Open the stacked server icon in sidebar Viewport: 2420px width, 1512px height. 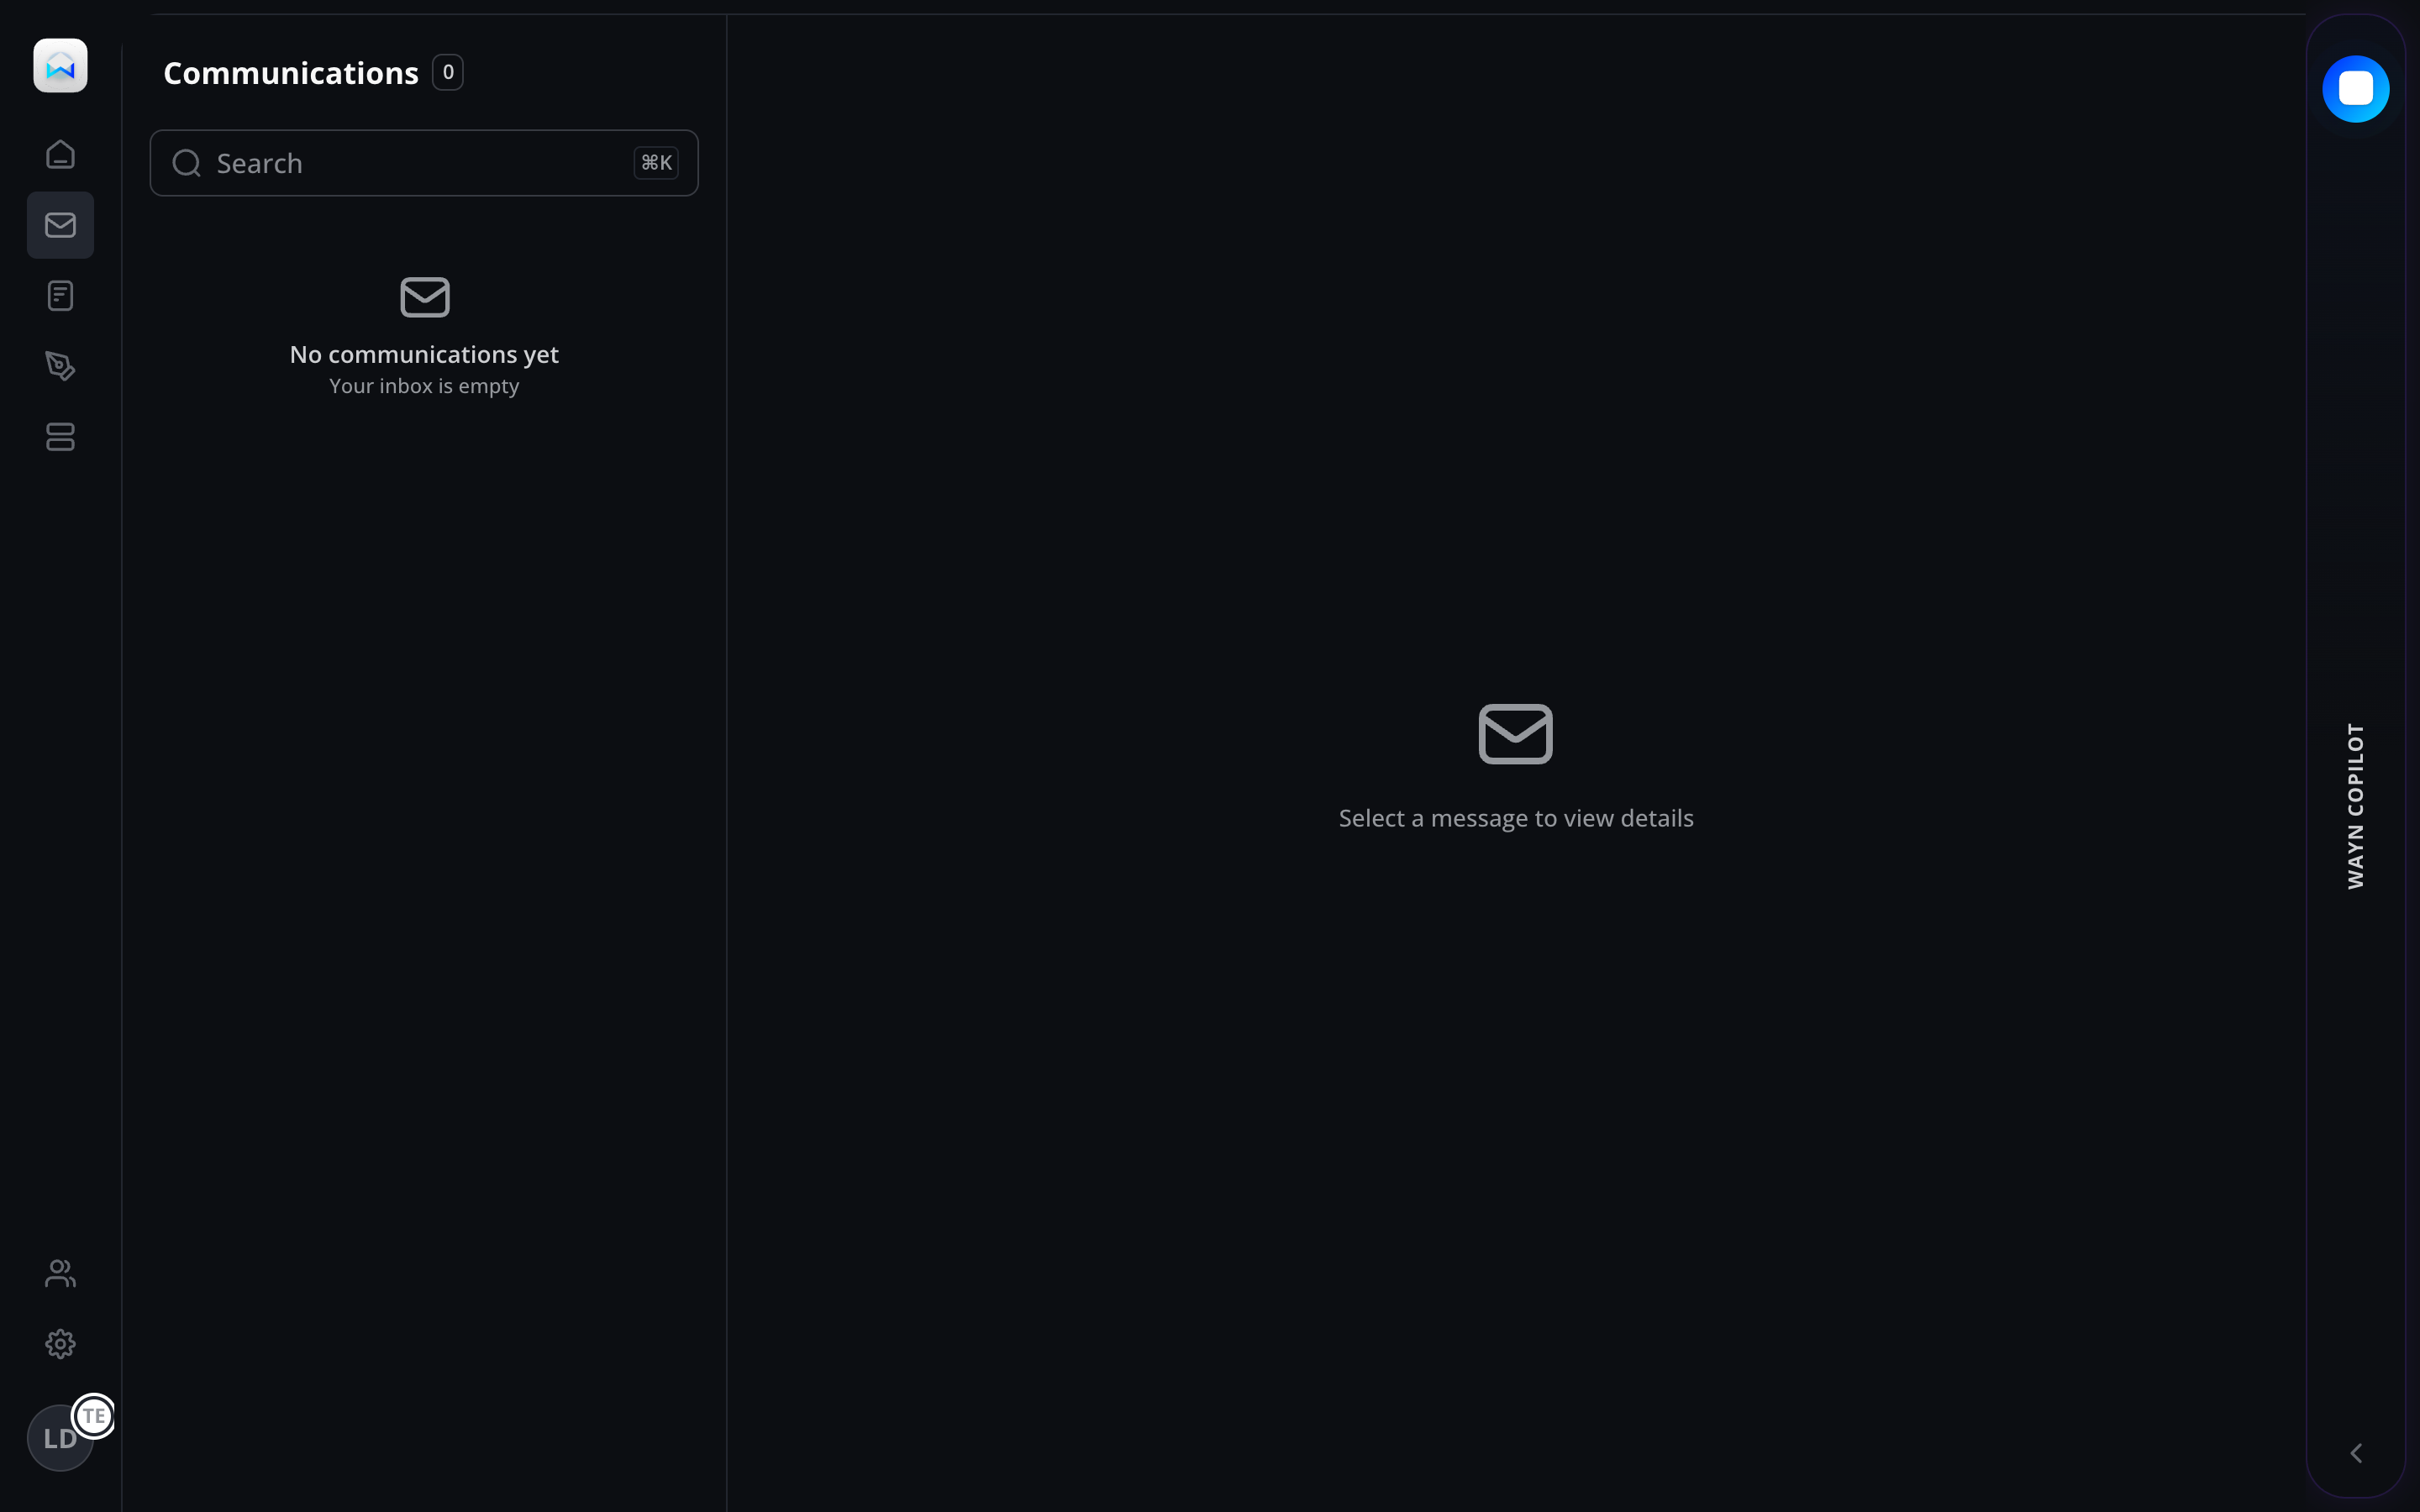pos(60,437)
